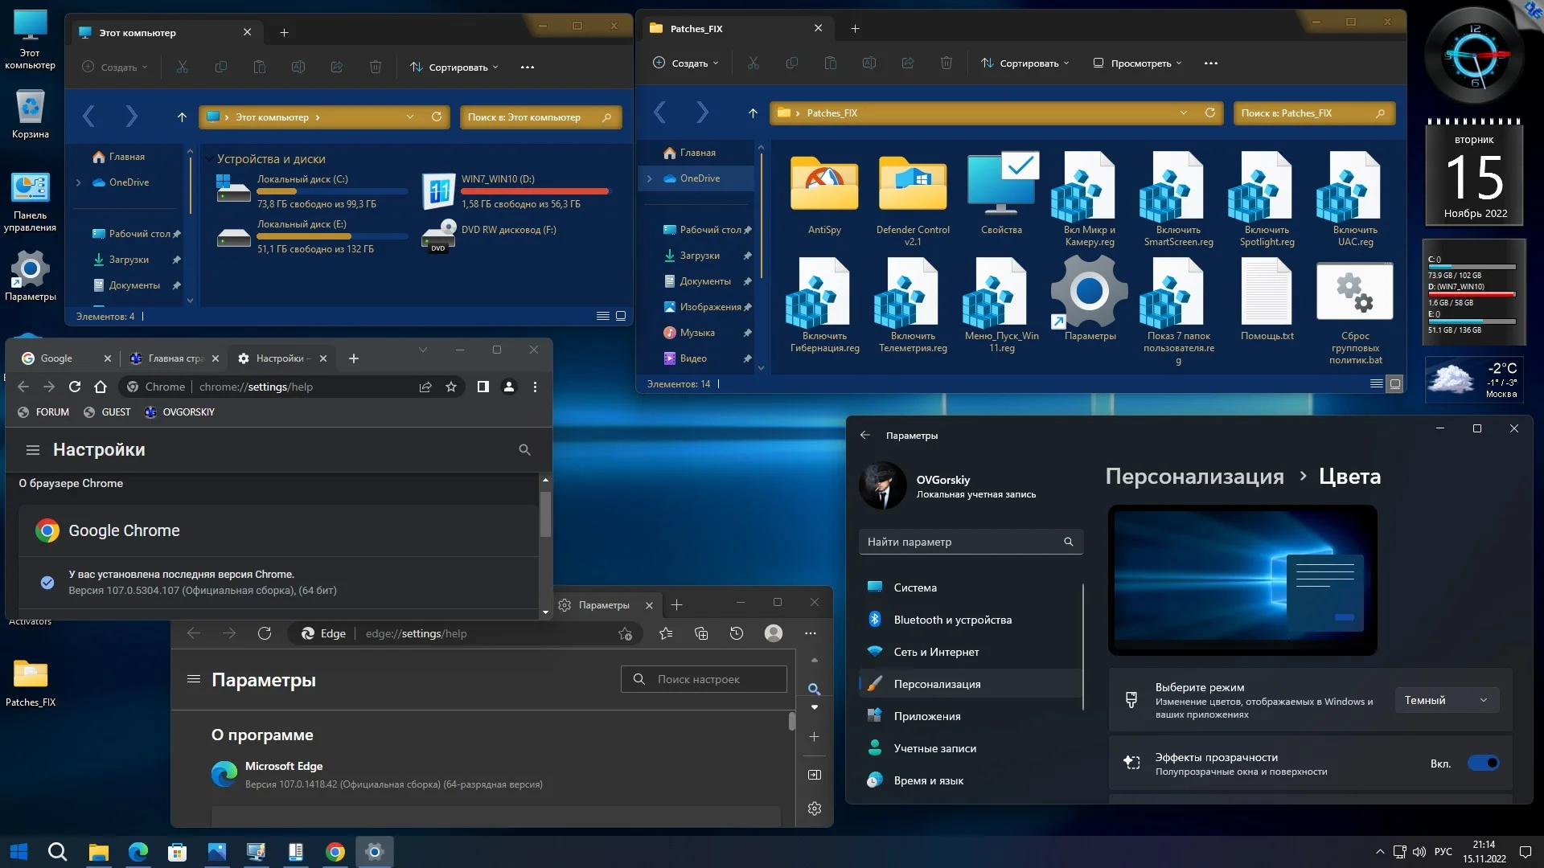Click the Chrome home button

click(x=101, y=387)
